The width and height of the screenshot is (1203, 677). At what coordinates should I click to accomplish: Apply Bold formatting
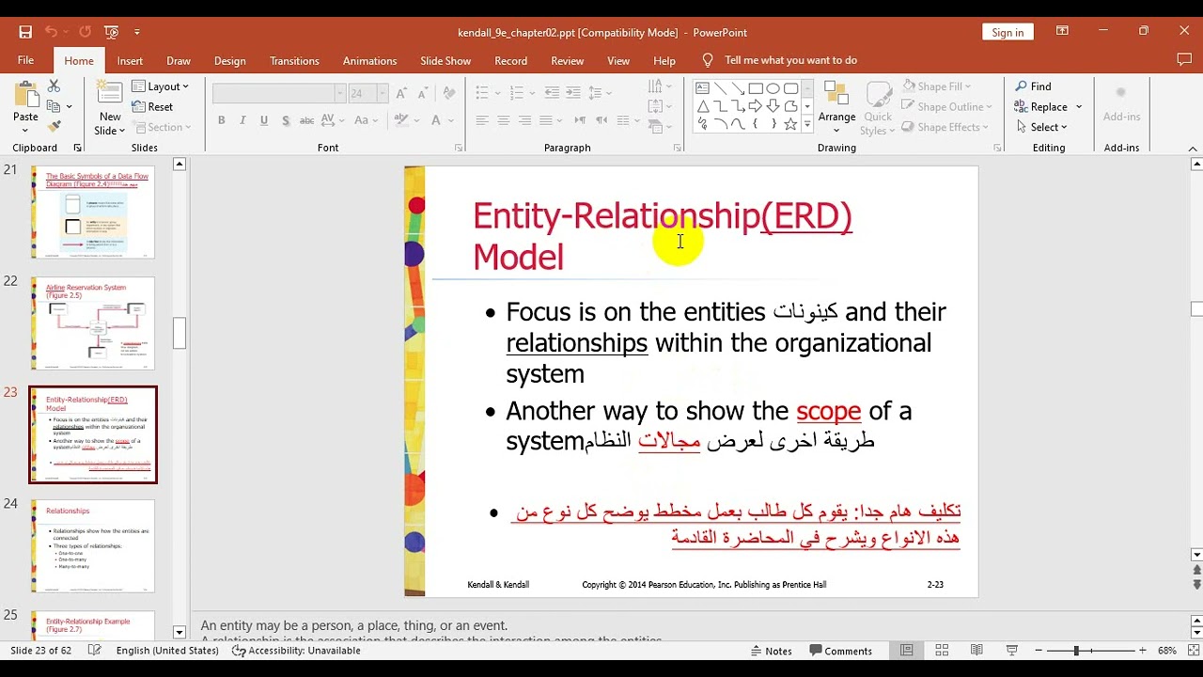222,120
